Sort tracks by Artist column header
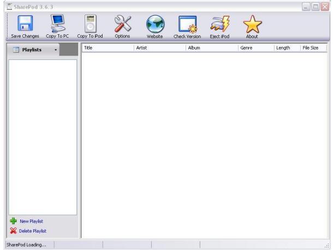This screenshot has height=250, width=334. [x=160, y=48]
